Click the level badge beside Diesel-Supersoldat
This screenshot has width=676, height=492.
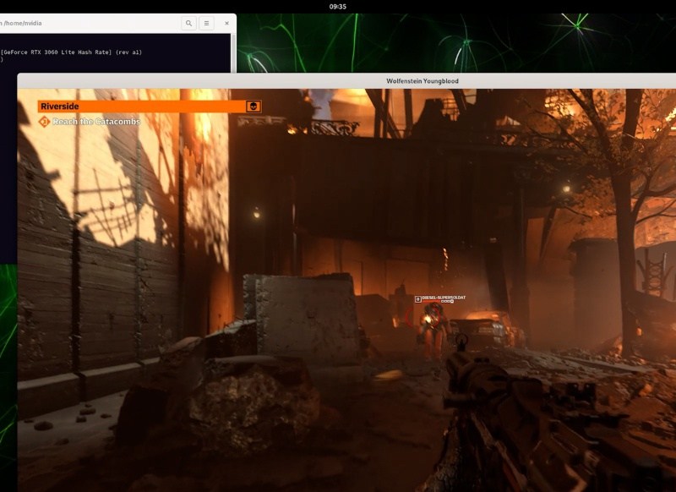(417, 298)
